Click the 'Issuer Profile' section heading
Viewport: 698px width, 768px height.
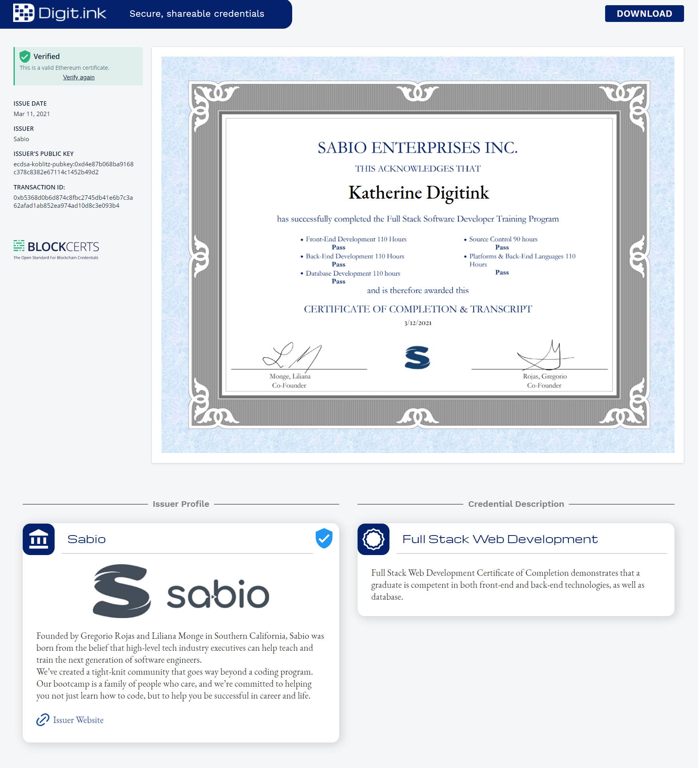181,504
